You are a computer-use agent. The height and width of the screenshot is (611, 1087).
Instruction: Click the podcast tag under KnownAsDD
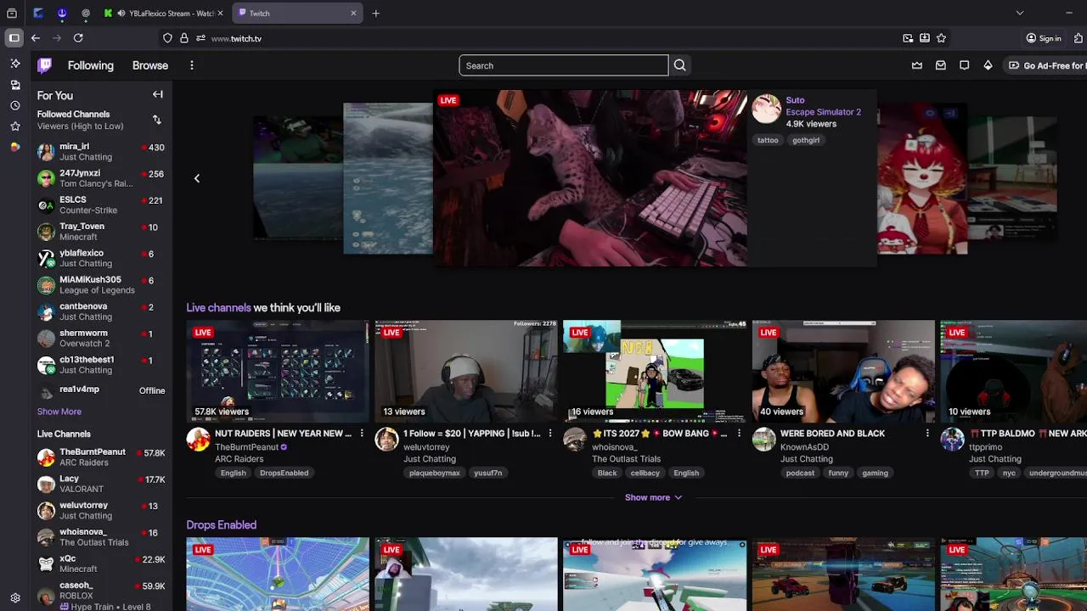coord(800,473)
